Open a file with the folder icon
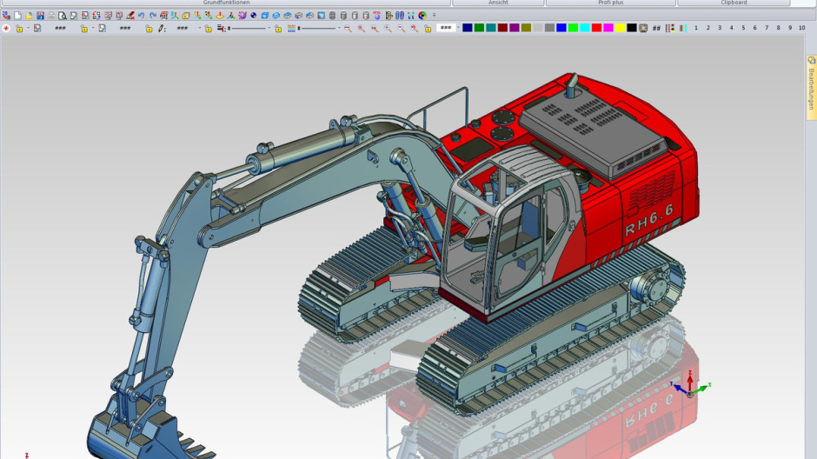The height and width of the screenshot is (459, 817). click(29, 16)
